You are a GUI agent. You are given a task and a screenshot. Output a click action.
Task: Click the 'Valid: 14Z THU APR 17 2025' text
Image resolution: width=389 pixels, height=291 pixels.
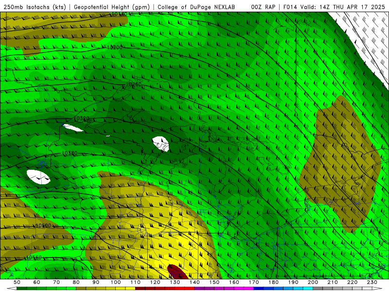pos(343,7)
